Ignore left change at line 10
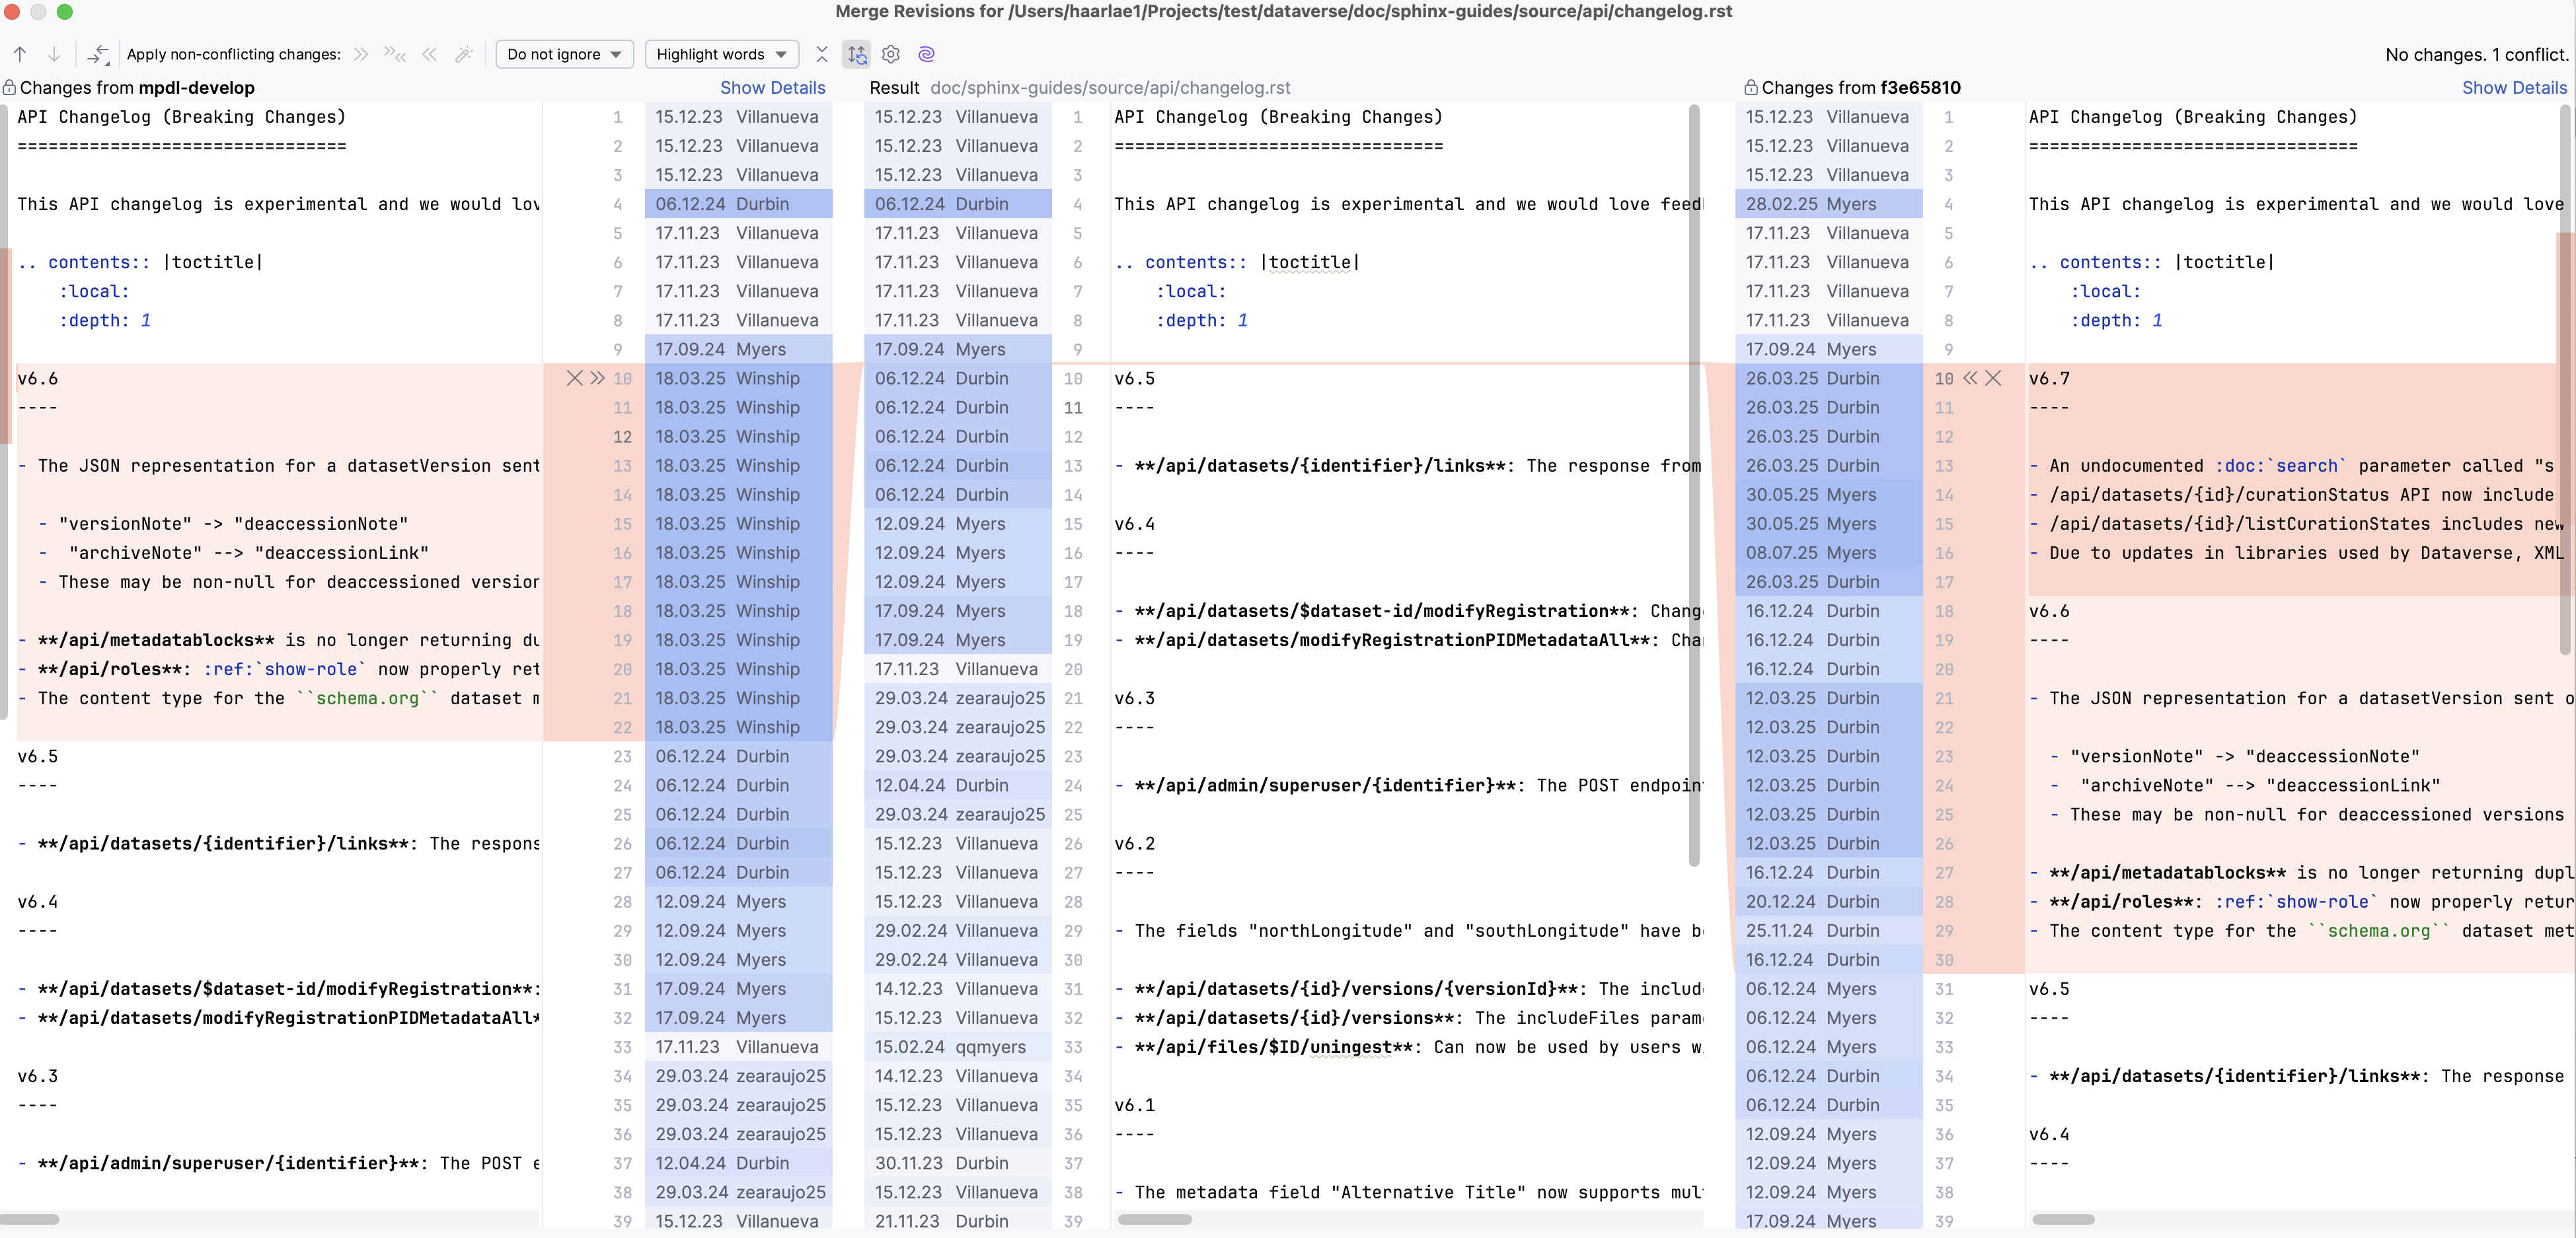This screenshot has width=2576, height=1238. (x=574, y=378)
